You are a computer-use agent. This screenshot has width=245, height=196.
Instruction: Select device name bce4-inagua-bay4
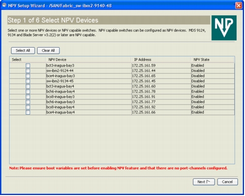click(60, 112)
